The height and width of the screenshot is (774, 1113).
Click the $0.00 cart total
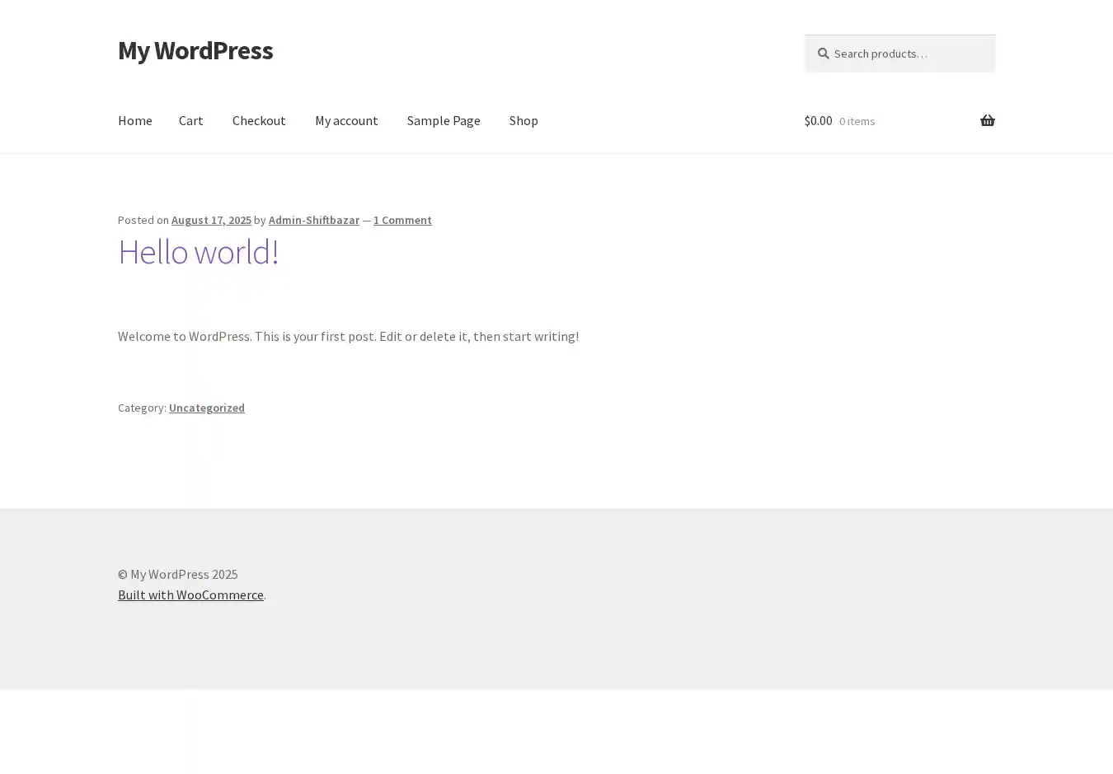[818, 120]
